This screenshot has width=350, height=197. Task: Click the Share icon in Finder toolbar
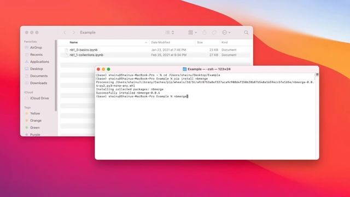pyautogui.click(x=204, y=32)
